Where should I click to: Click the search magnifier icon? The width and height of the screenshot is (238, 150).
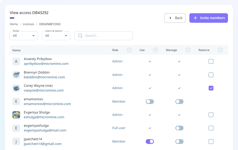click(80, 36)
